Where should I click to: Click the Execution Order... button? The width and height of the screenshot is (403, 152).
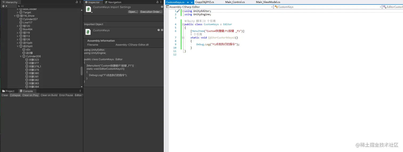pos(151,12)
